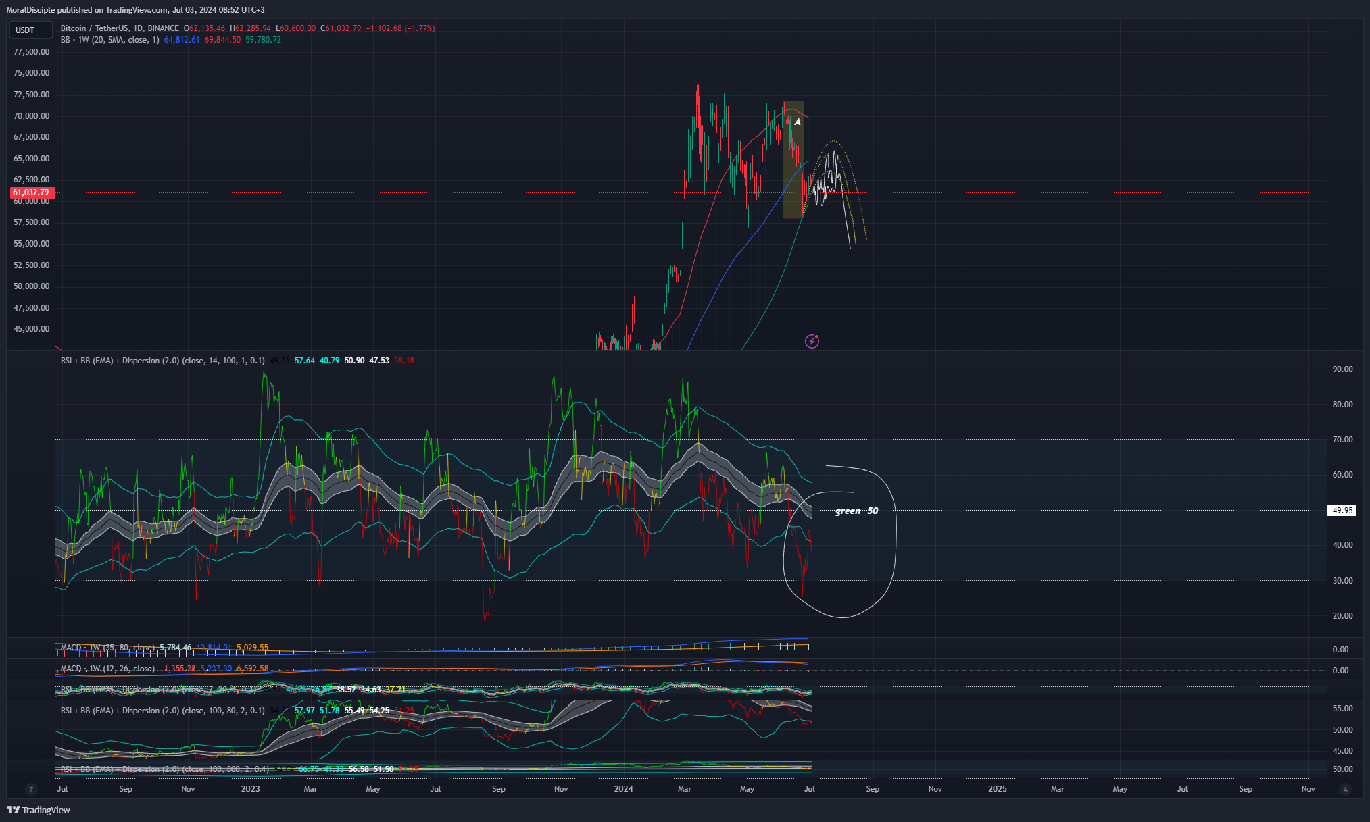1370x822 pixels.
Task: Click the MACD value 5,784.46
Action: [176, 648]
